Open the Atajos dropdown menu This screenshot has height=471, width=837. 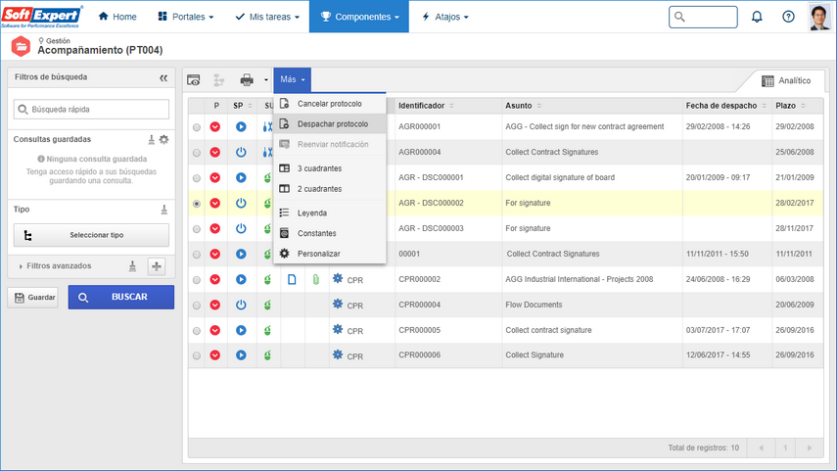pyautogui.click(x=445, y=17)
